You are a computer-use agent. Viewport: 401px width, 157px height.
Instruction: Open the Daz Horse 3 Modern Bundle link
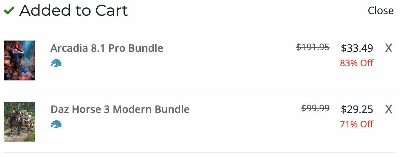point(120,109)
